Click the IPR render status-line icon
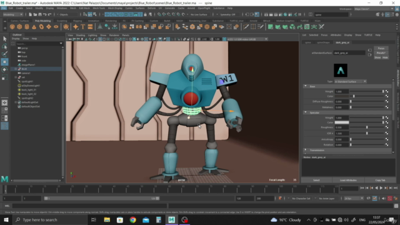400x225 pixels. click(276, 14)
